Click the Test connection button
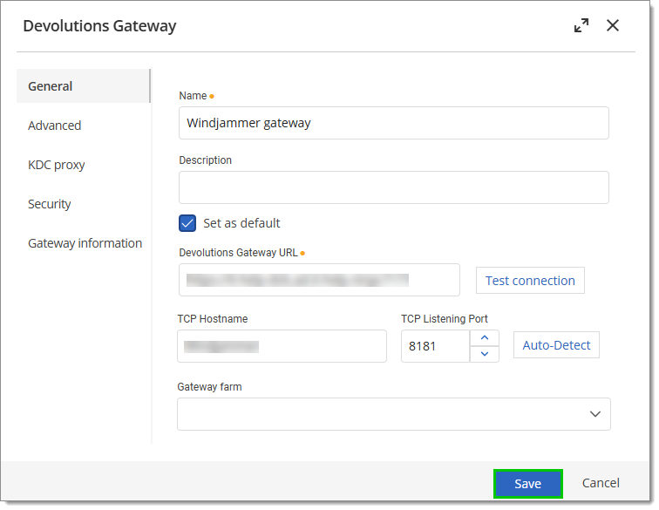This screenshot has height=510, width=659. pos(530,281)
